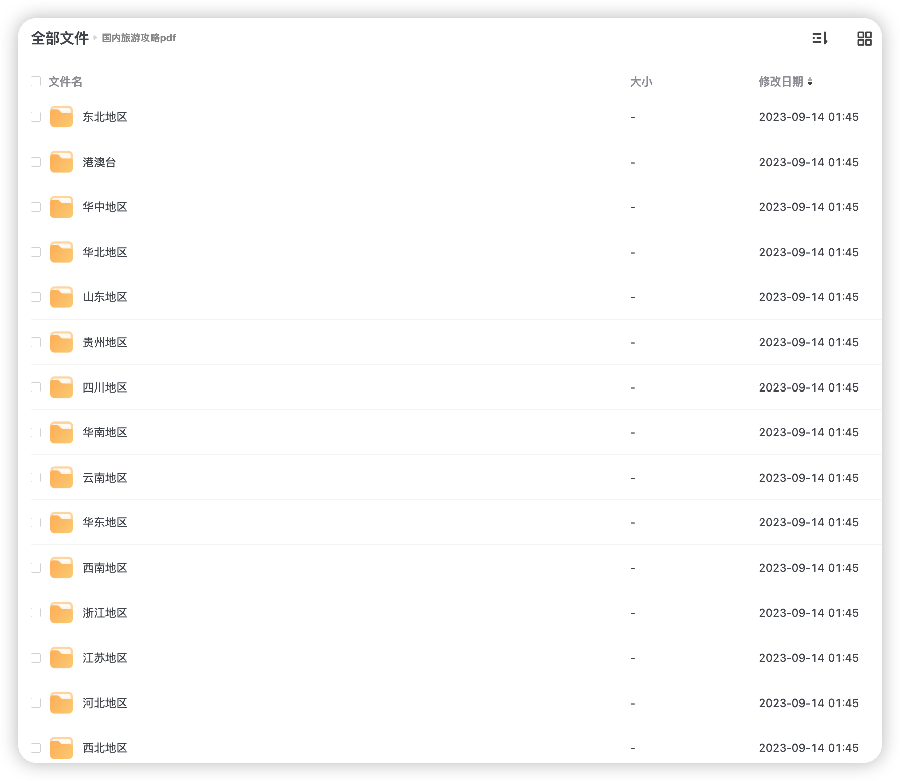Open the 四川地区 folder name

tap(105, 387)
